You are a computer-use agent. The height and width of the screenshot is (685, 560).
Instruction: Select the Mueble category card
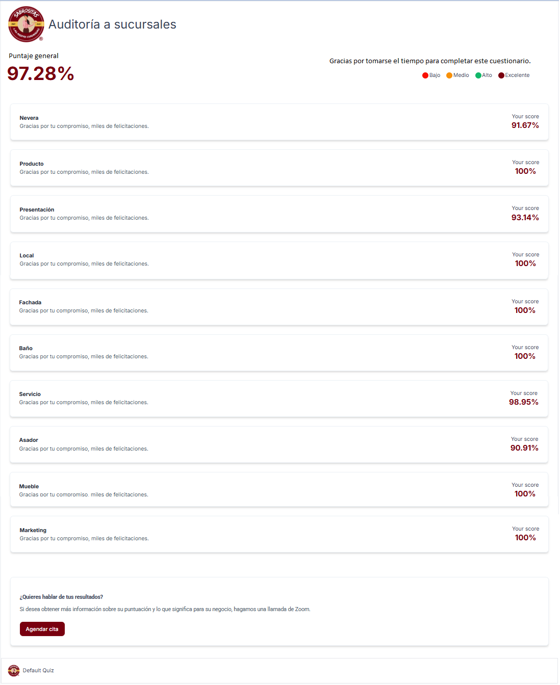[x=279, y=490]
